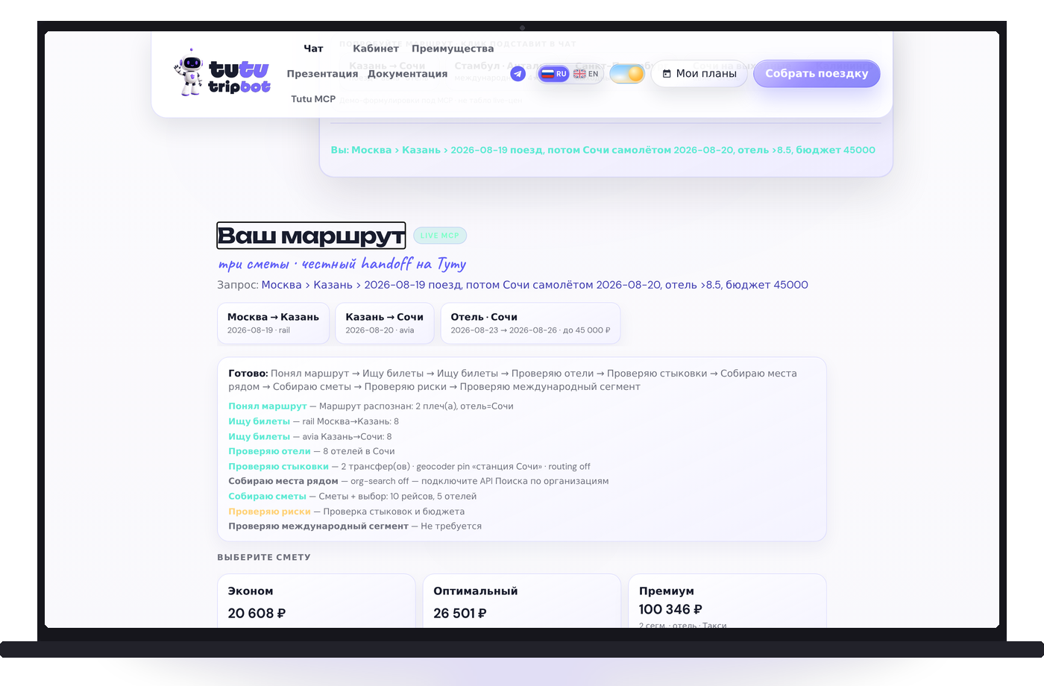Click the Проверяю стыковки status line
1044x686 pixels.
point(409,466)
